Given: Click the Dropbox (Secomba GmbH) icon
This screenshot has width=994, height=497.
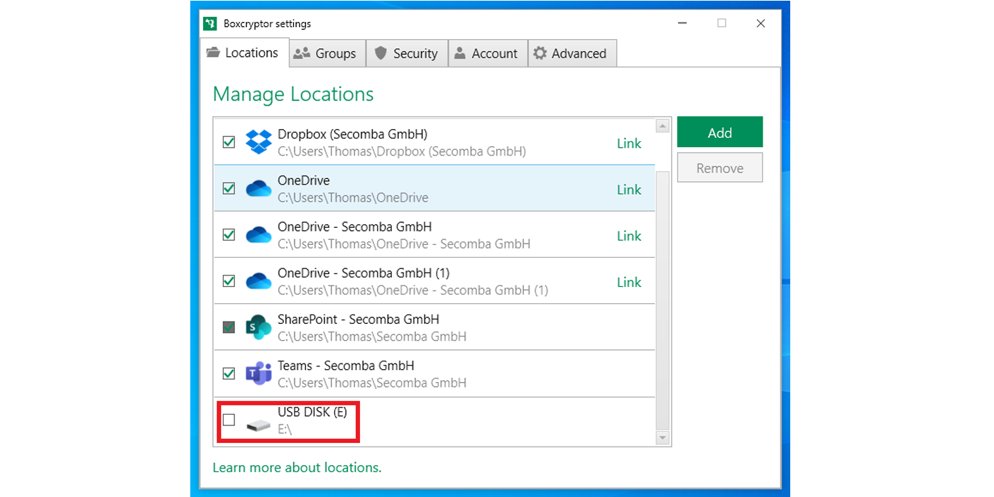Looking at the screenshot, I should click(x=258, y=142).
